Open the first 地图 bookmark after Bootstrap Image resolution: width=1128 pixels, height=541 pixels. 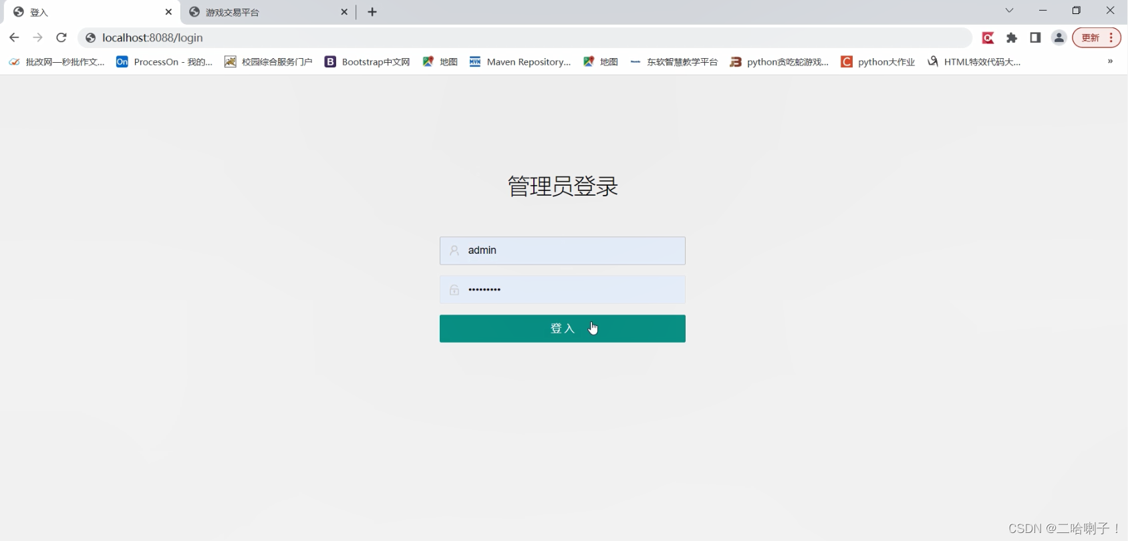tap(440, 62)
